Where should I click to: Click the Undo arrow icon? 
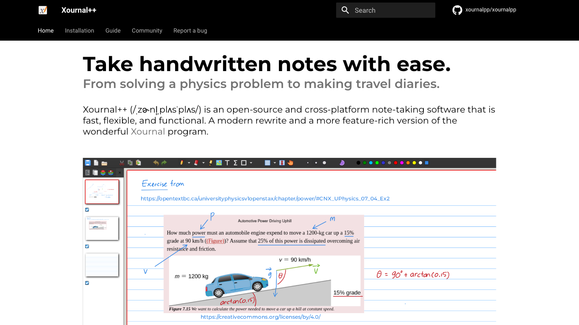tap(156, 163)
